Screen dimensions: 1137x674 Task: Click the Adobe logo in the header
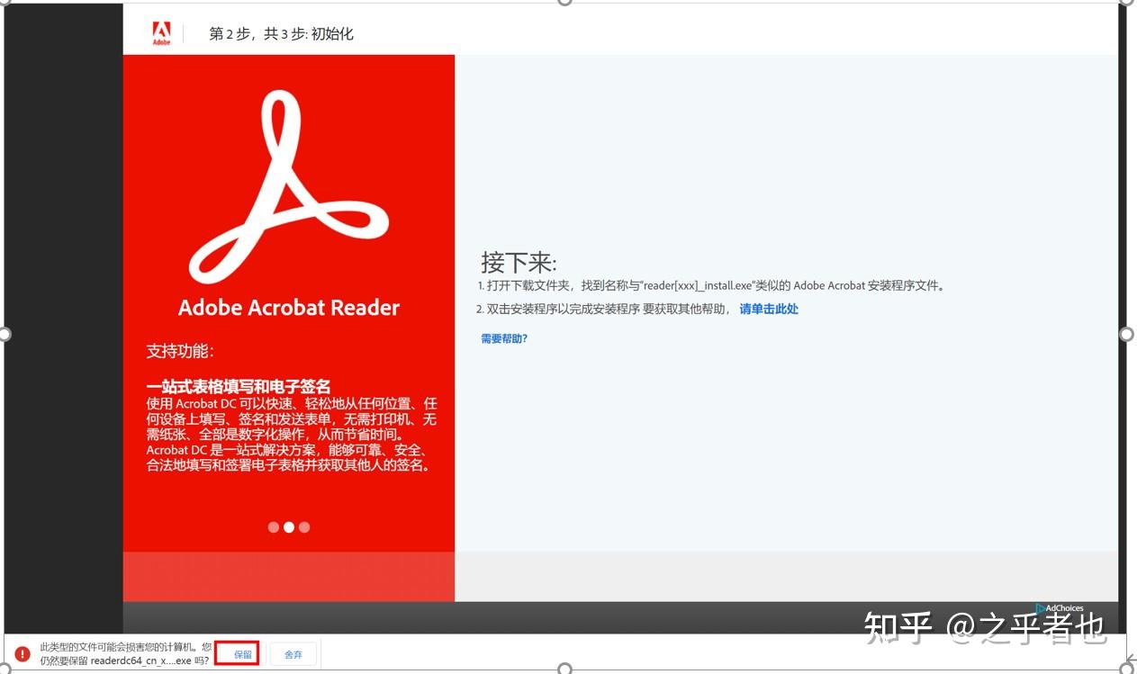coord(161,33)
